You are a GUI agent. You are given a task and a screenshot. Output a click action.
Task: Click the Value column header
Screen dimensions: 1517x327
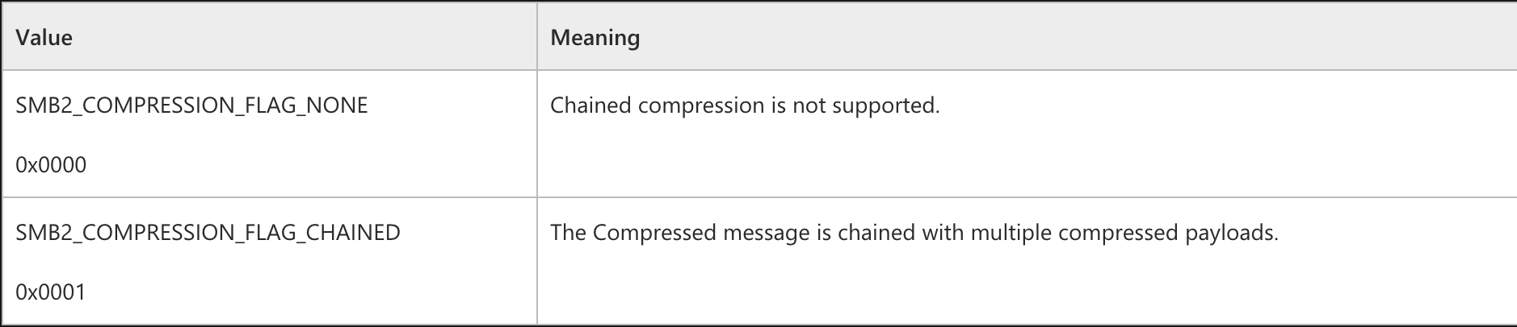pos(44,38)
